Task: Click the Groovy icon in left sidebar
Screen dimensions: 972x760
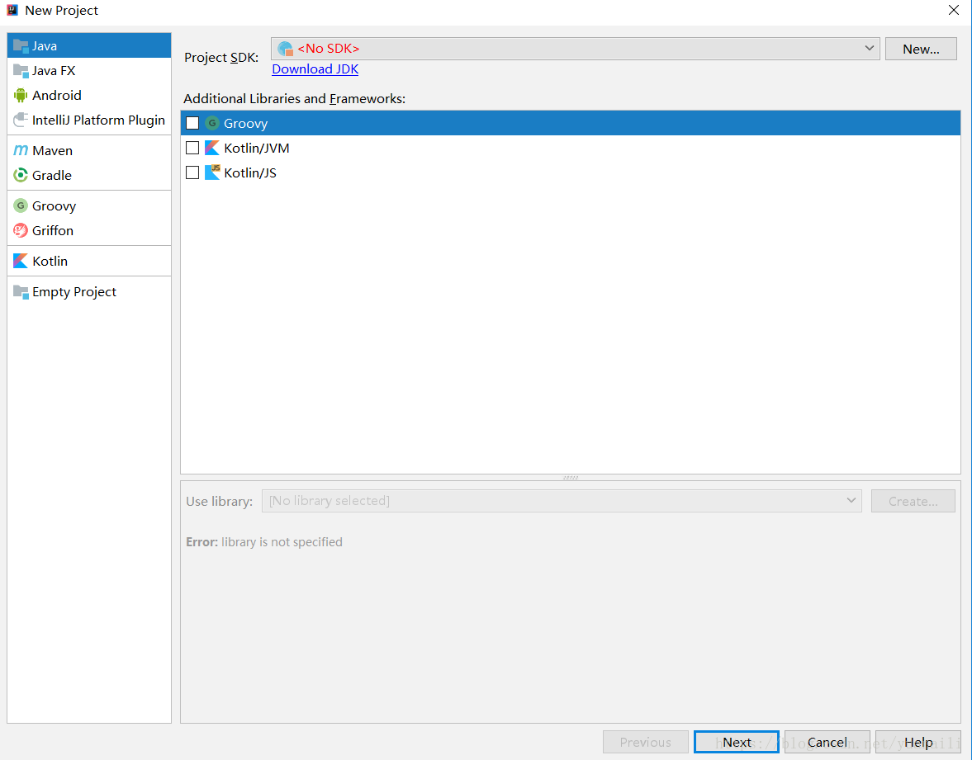Action: (21, 205)
